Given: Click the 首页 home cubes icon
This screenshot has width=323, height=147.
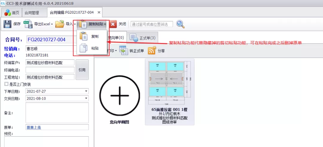Looking at the screenshot, I should pos(7,13).
